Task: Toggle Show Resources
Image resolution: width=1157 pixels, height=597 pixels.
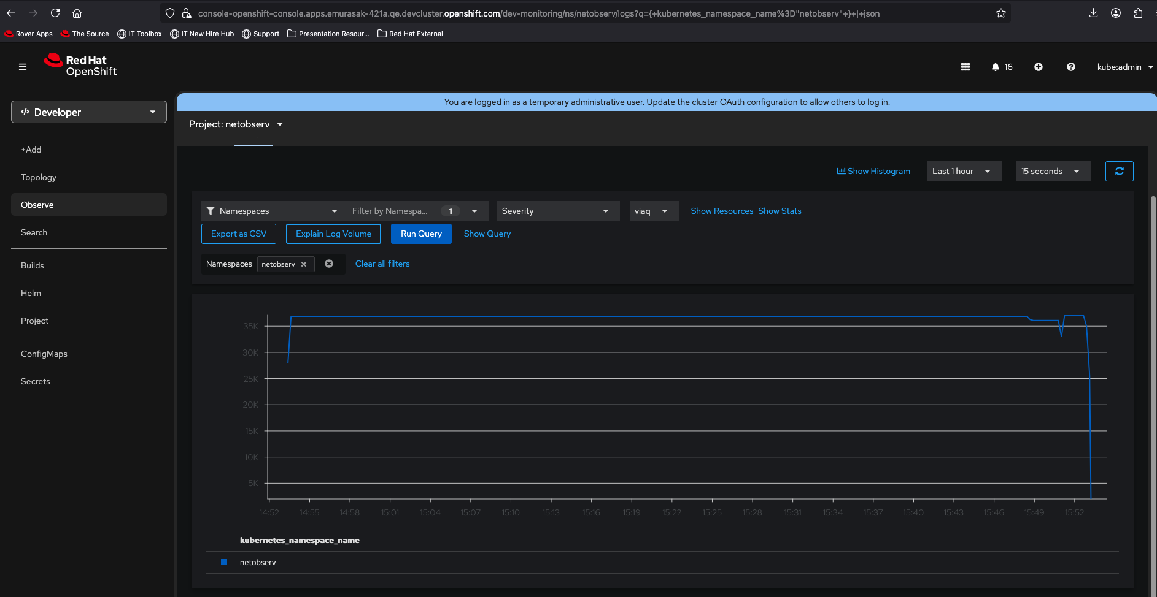Action: tap(722, 211)
